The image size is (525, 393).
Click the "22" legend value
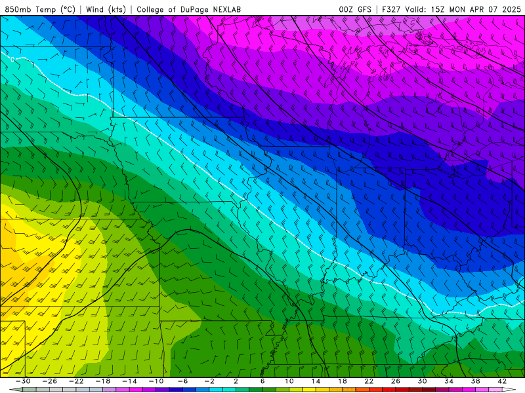(x=369, y=381)
